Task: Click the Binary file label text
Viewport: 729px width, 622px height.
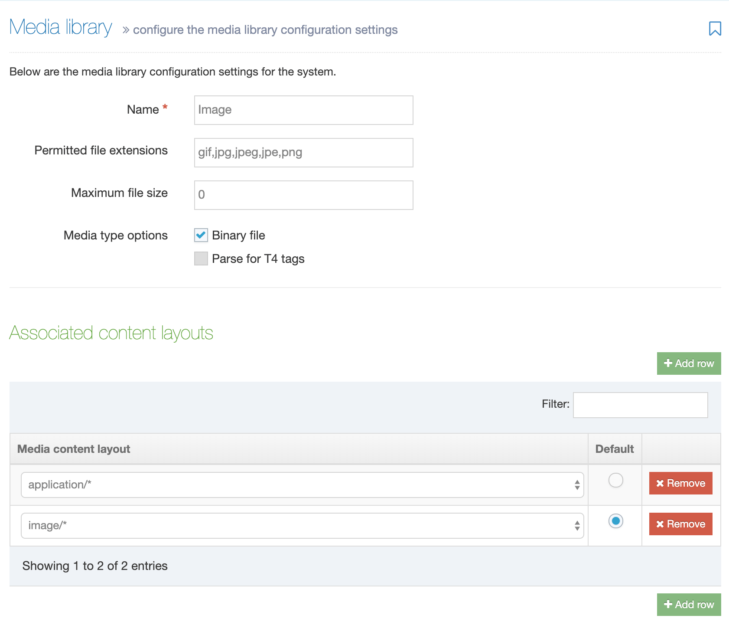Action: point(238,236)
